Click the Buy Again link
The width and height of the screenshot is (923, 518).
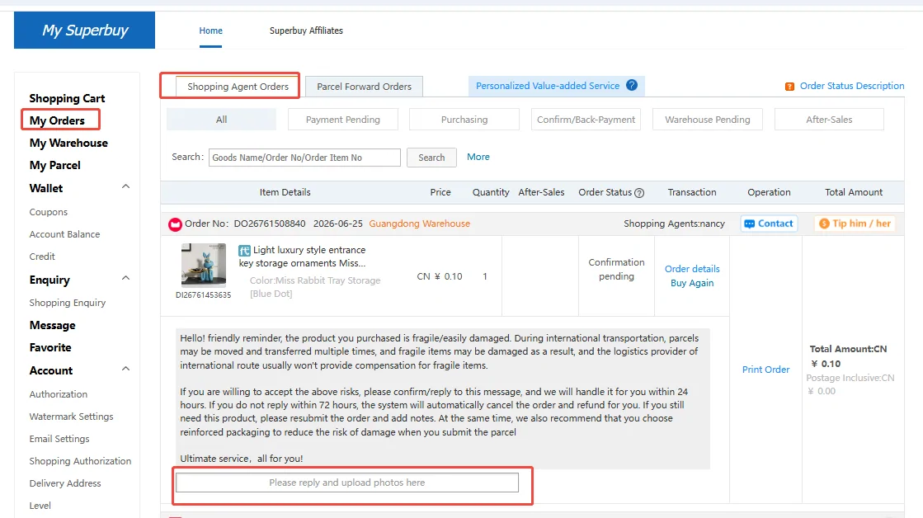click(x=692, y=283)
